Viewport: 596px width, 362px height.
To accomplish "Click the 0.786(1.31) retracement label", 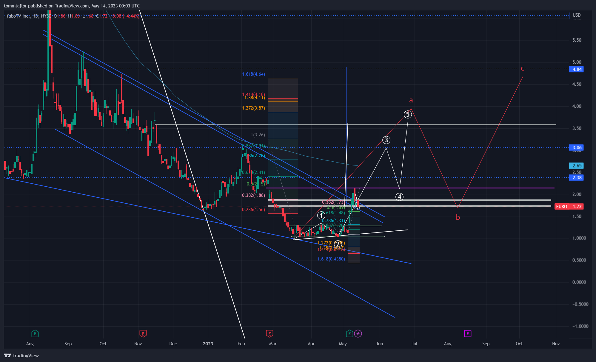I will tap(333, 221).
